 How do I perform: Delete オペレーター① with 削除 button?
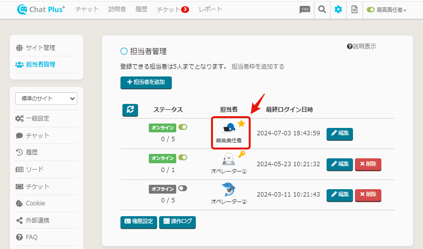pyautogui.click(x=368, y=164)
